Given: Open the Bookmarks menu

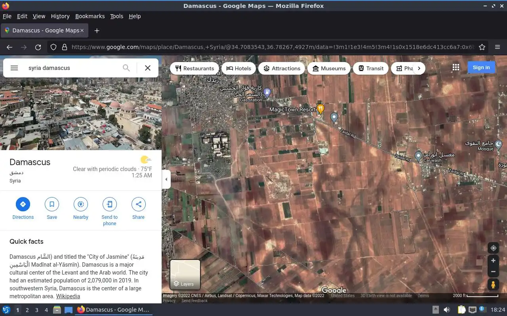Looking at the screenshot, I should [90, 16].
